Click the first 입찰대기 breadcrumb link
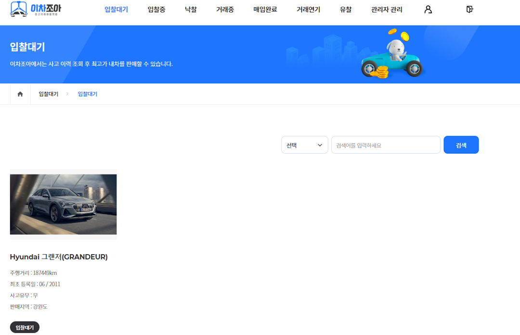 tap(49, 94)
